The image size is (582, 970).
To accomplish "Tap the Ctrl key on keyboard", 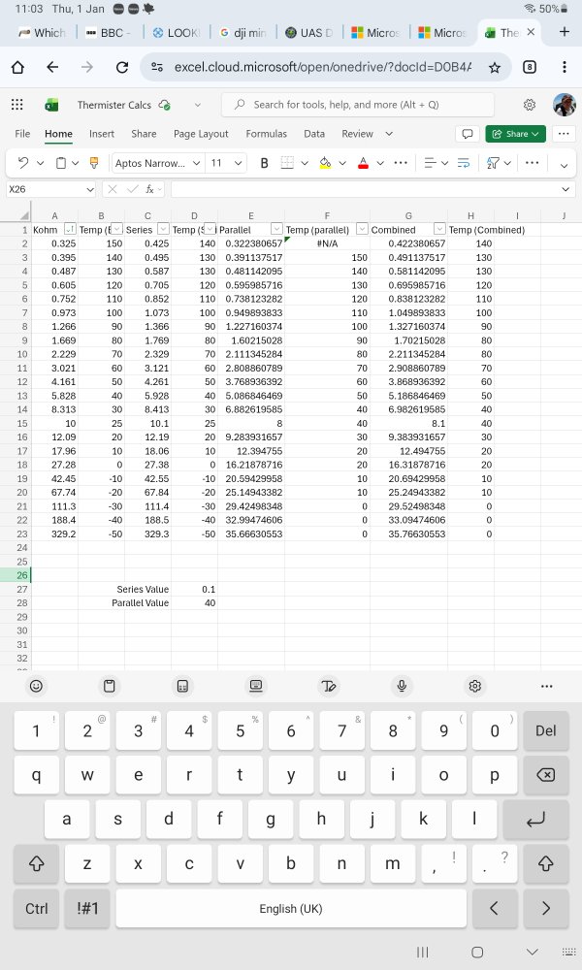I will (37, 908).
